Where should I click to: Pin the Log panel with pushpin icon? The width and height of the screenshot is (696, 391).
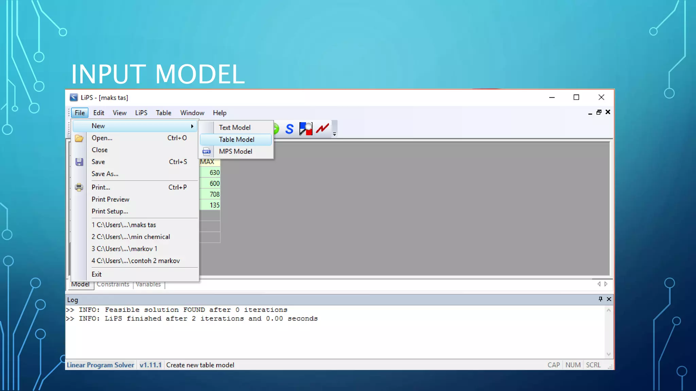tap(601, 299)
